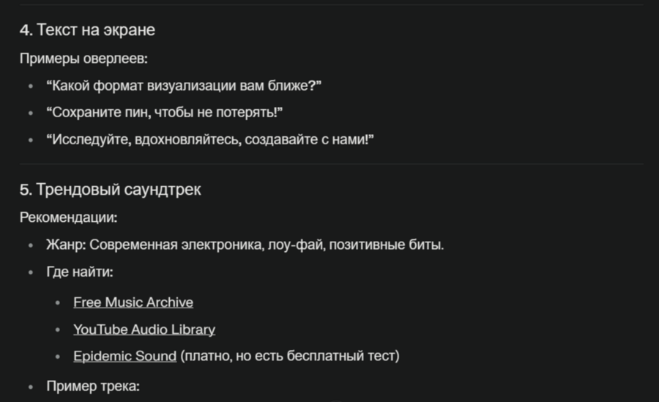Click the bullet before "Сохраните пин"
The height and width of the screenshot is (402, 659).
[31, 113]
